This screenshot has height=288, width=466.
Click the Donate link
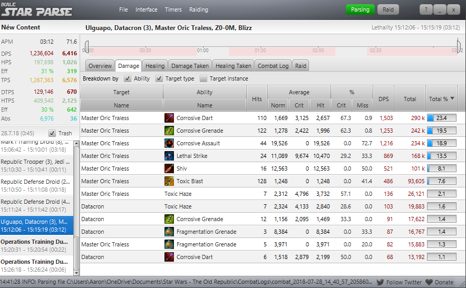click(x=444, y=282)
